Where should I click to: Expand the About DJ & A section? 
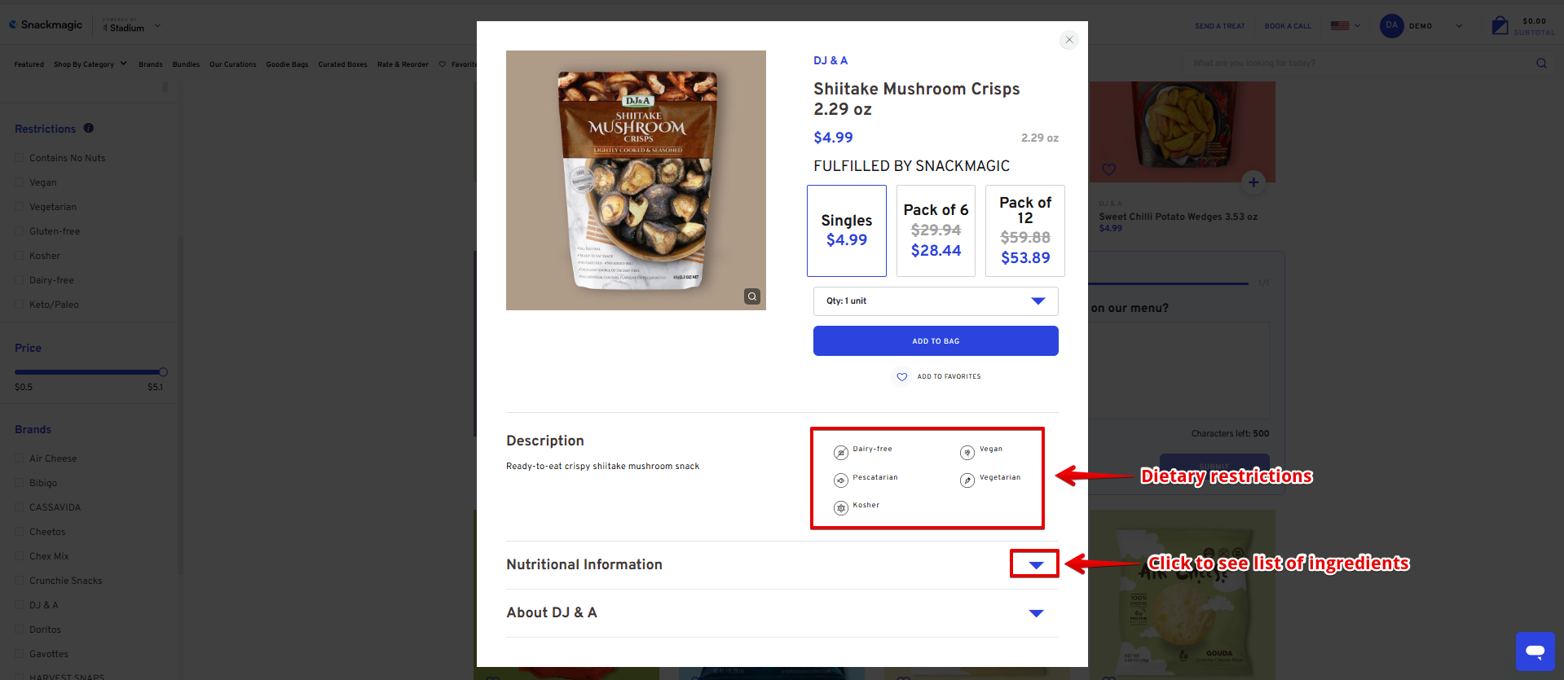tap(1035, 613)
